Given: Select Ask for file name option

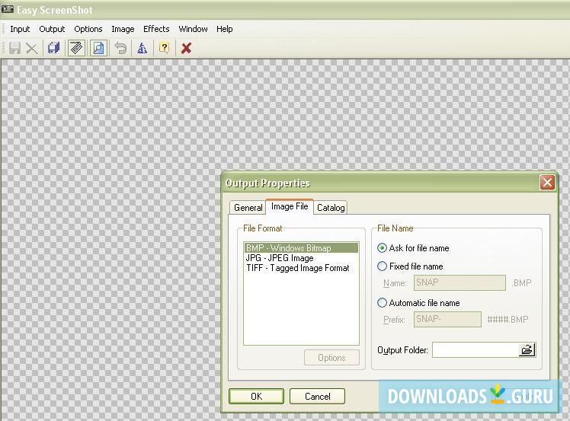Looking at the screenshot, I should pyautogui.click(x=414, y=248).
